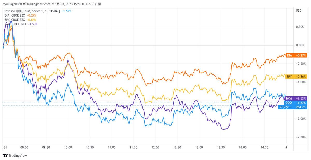Click the yellow SPY −0.86% price label
This screenshot has width=311, height=160.
(x=296, y=77)
